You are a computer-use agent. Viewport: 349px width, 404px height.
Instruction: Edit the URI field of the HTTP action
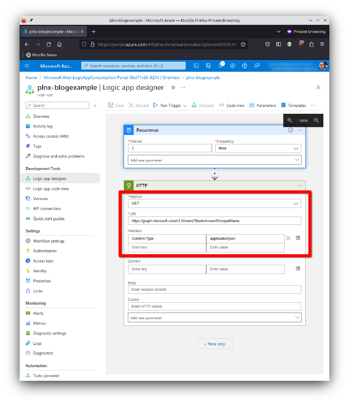215,221
